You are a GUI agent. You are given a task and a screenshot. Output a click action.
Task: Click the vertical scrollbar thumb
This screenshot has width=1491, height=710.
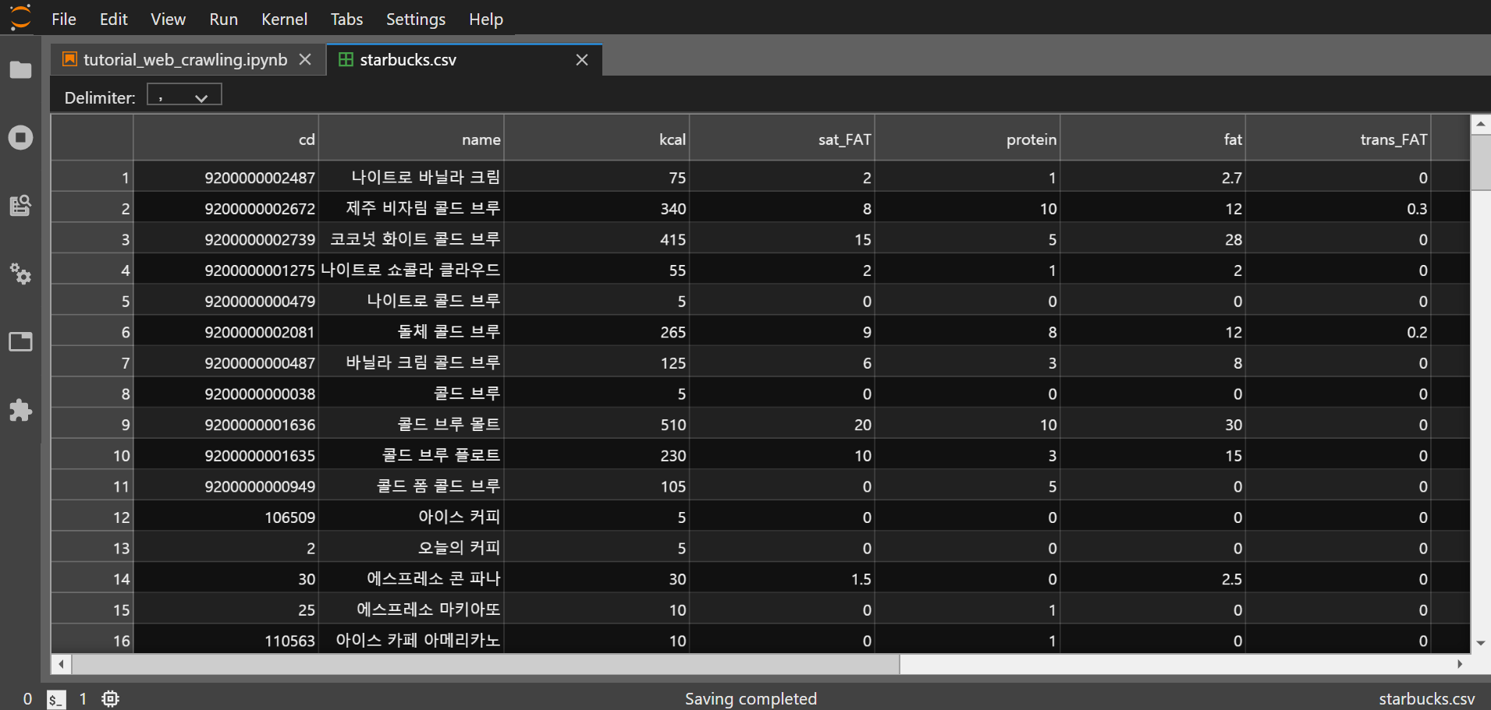pyautogui.click(x=1481, y=162)
